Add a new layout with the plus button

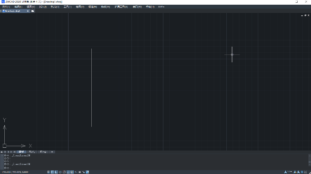(x=52, y=152)
